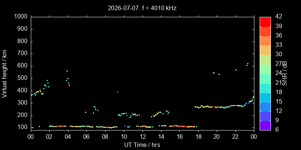301x150 pixels.
Task: Click the isolated blue data point near 400 km
Action: pyautogui.click(x=117, y=91)
